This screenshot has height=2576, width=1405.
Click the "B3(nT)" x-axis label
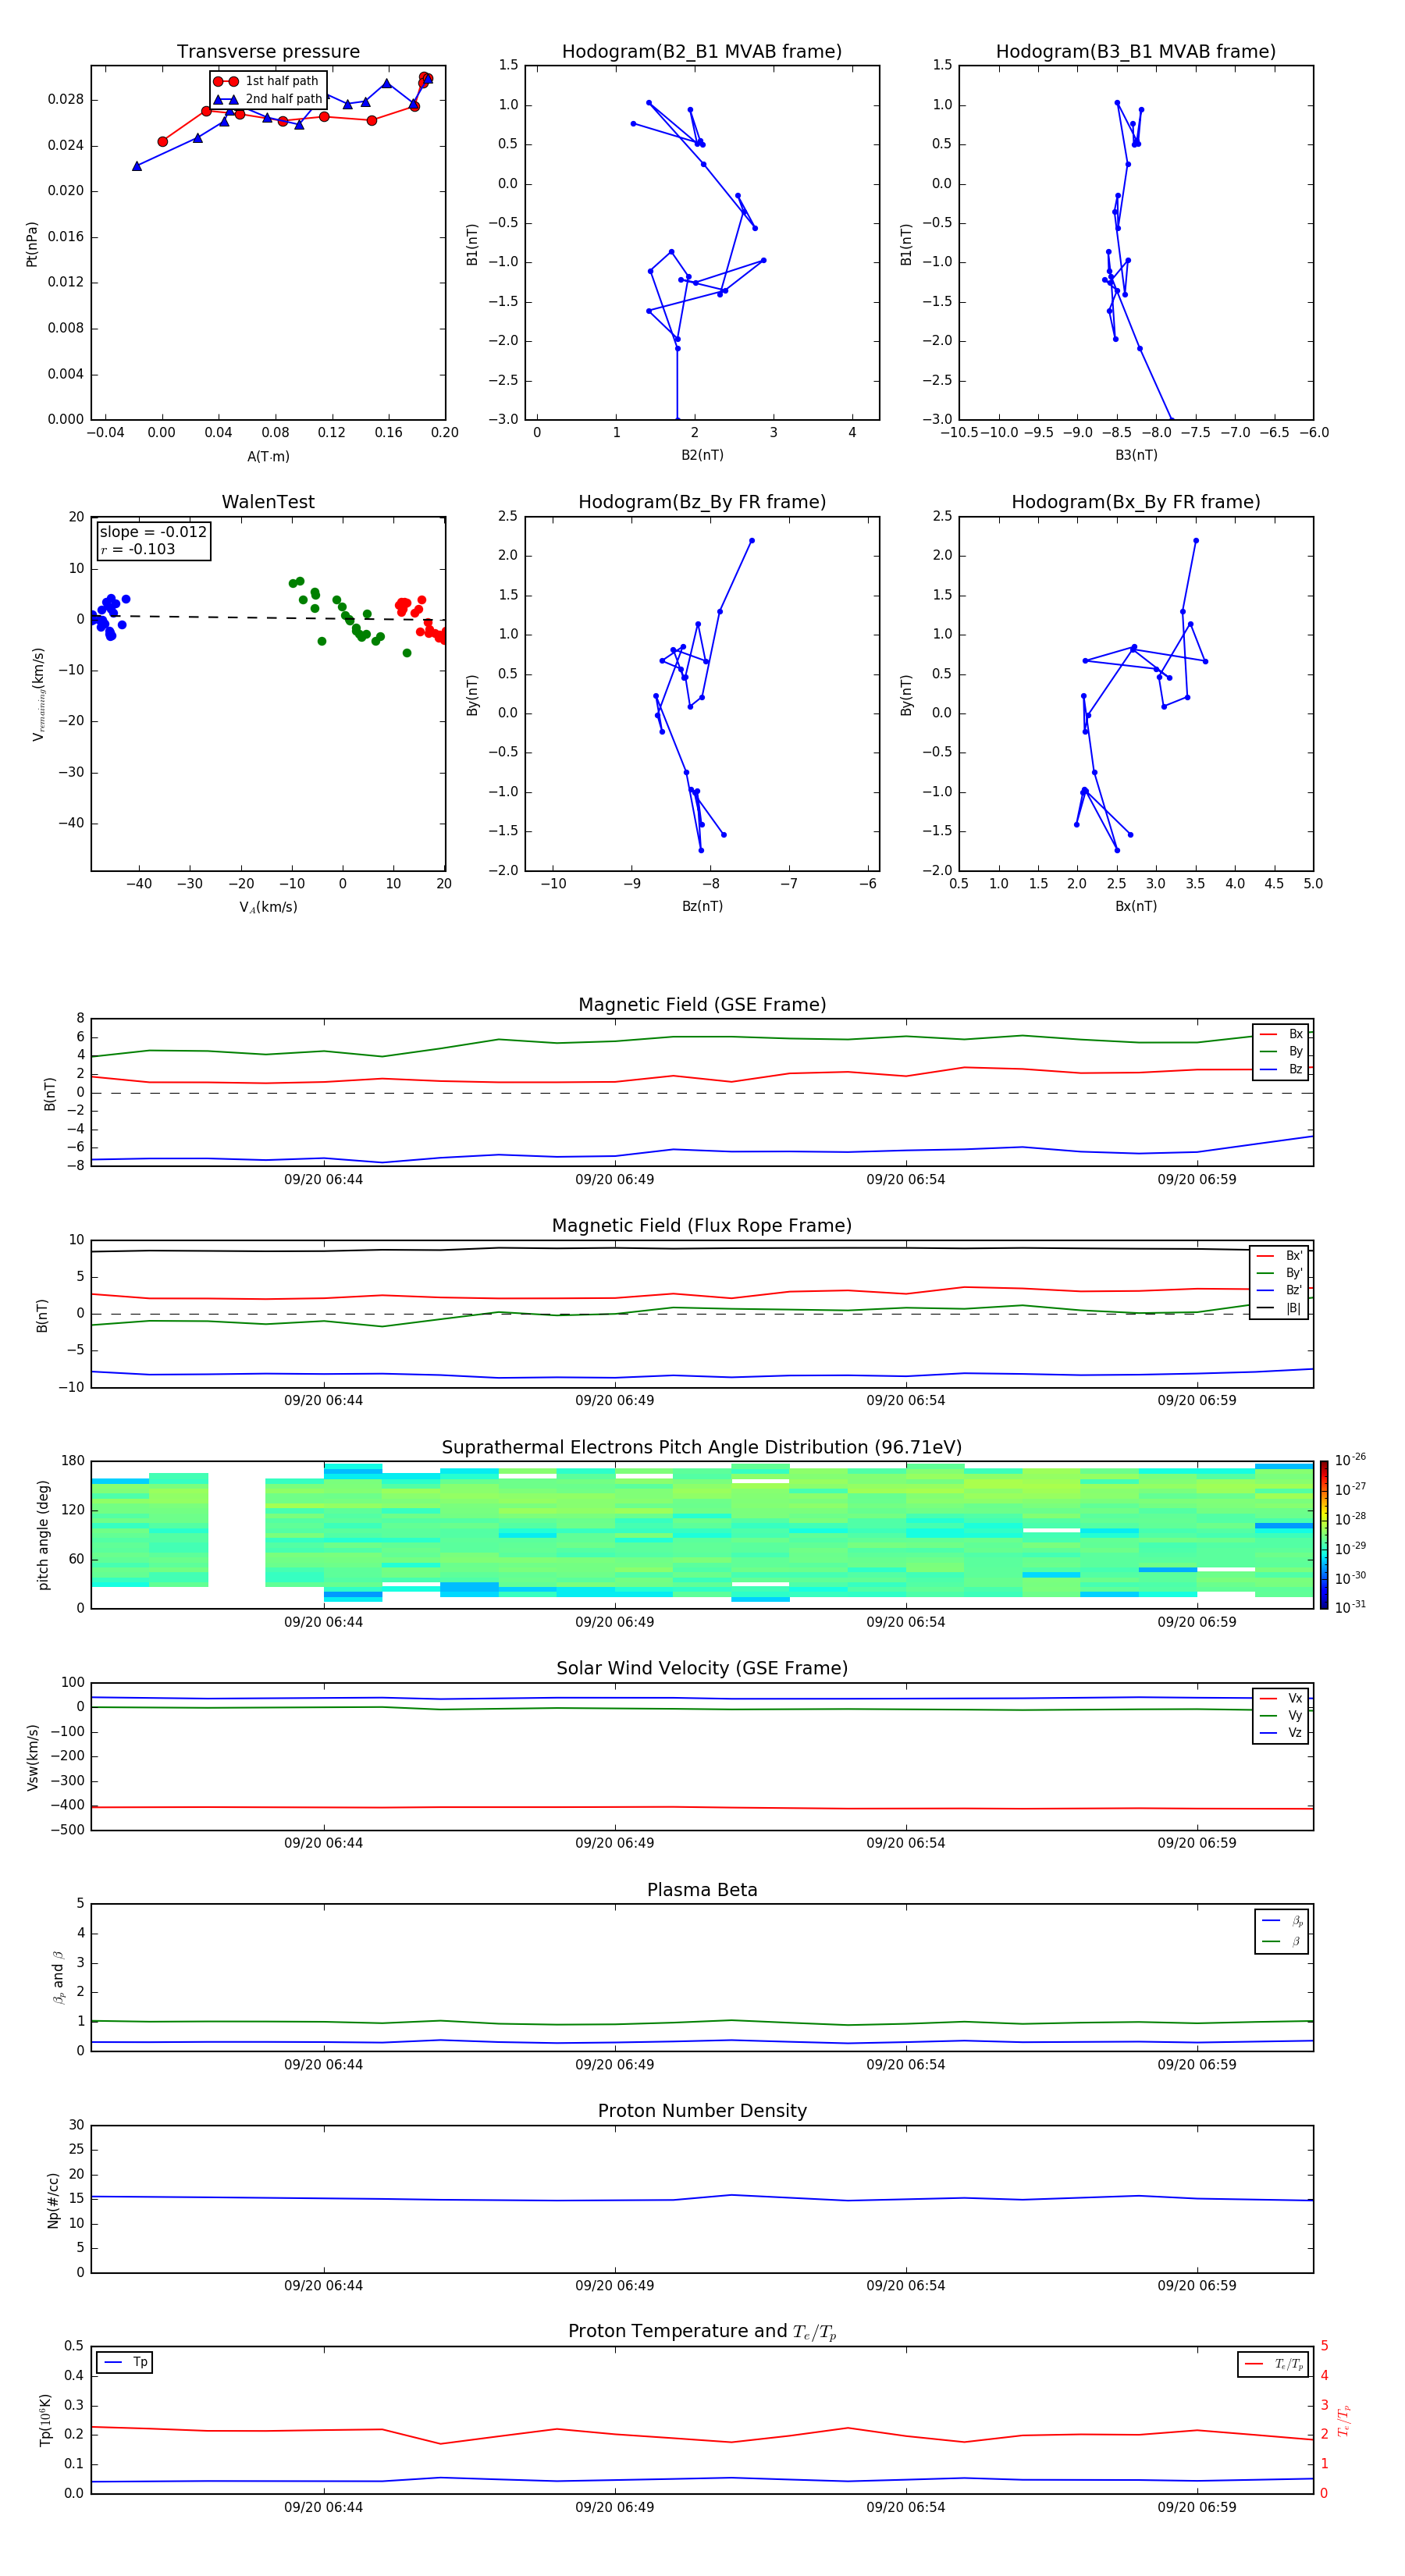click(1136, 455)
